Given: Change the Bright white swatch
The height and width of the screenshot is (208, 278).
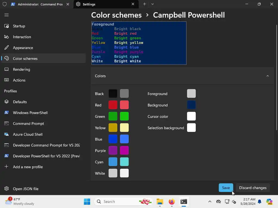Looking at the screenshot, I should [x=124, y=173].
